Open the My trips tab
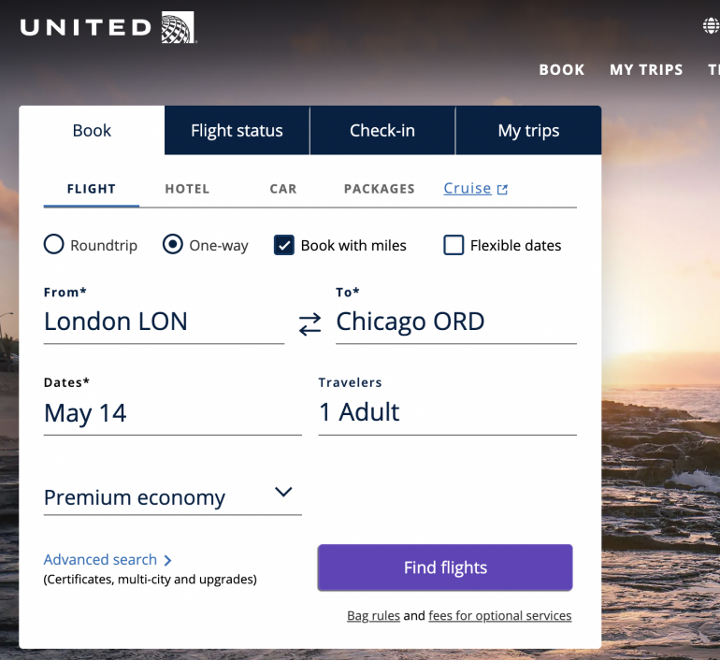Screen dimensions: 720x660 coord(528,131)
